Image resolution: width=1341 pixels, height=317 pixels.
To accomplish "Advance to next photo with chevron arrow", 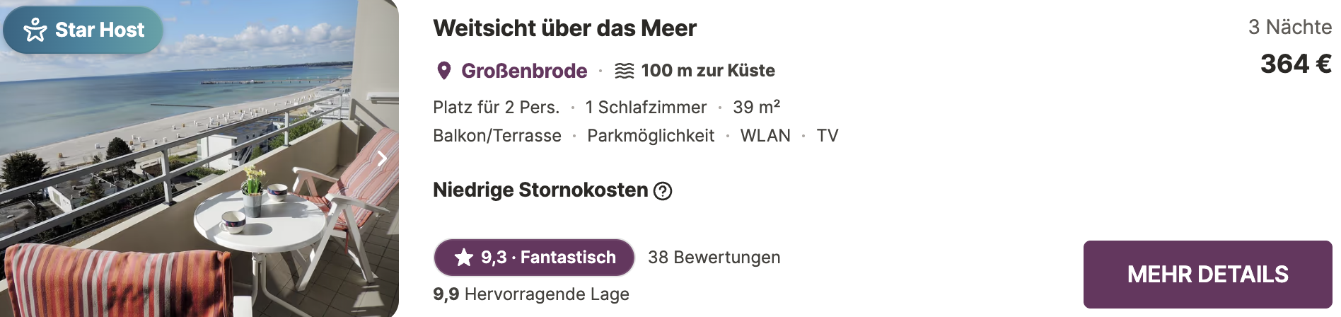I will click(x=381, y=158).
